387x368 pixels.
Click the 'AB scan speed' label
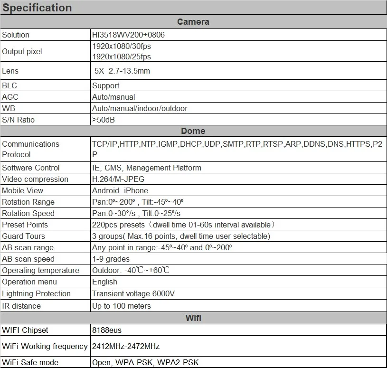pos(28,259)
